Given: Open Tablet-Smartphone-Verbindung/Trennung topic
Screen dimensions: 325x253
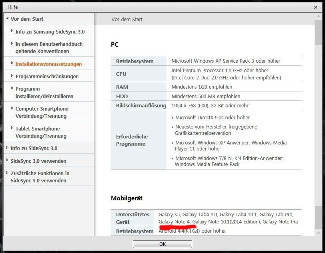Looking at the screenshot, I should 41,132.
